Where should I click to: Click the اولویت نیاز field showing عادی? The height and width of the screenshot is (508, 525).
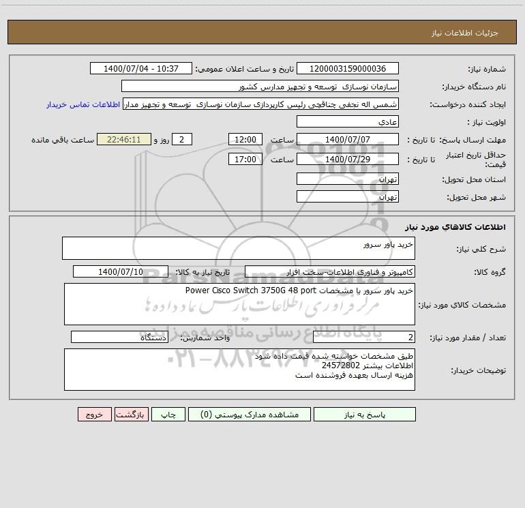pyautogui.click(x=348, y=121)
